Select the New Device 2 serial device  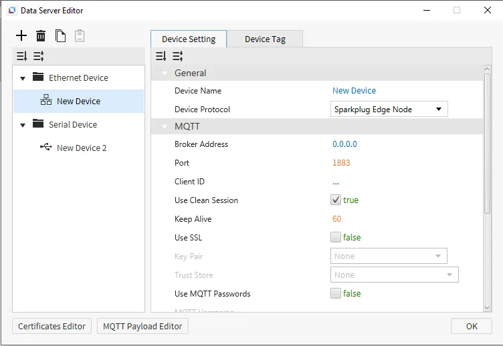81,148
